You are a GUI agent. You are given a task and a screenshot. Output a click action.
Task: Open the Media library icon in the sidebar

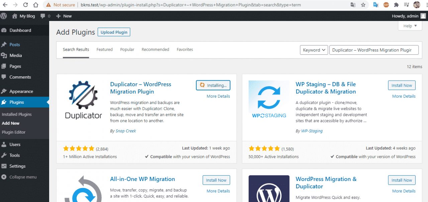pyautogui.click(x=3, y=55)
